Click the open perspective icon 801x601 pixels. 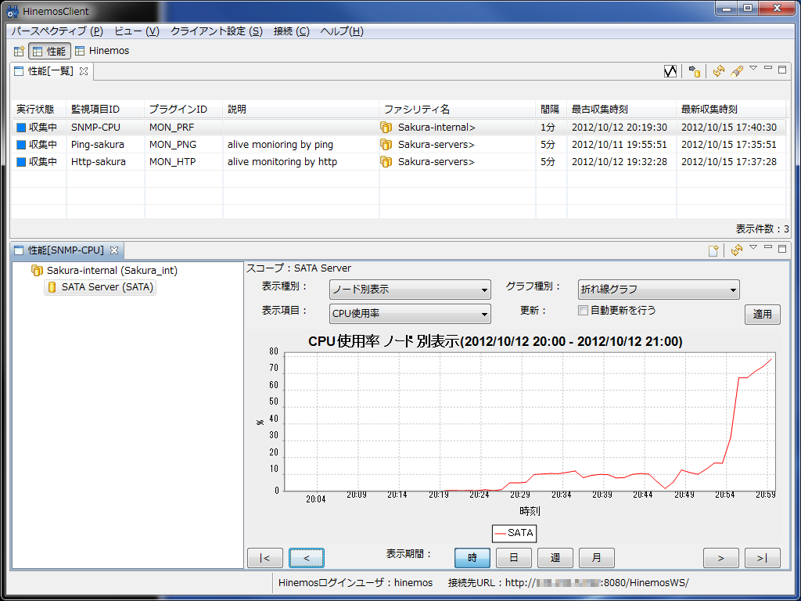(20, 51)
